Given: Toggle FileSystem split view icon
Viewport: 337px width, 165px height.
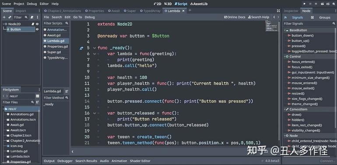Looking at the screenshot, I should (x=38, y=96).
